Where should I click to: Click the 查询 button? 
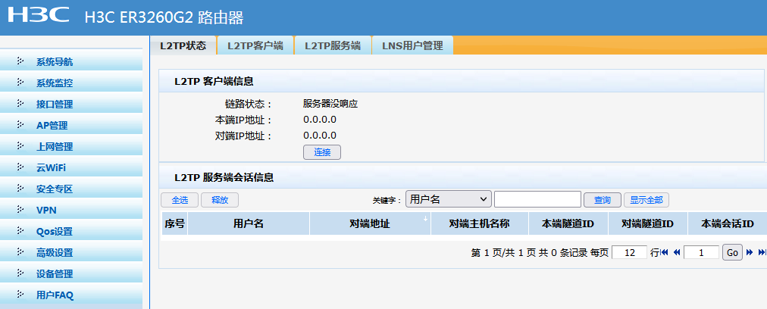tap(602, 200)
